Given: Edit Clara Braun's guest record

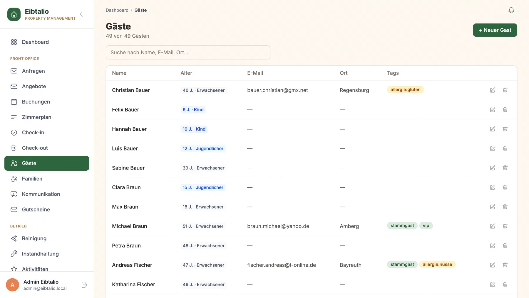Looking at the screenshot, I should click(493, 187).
